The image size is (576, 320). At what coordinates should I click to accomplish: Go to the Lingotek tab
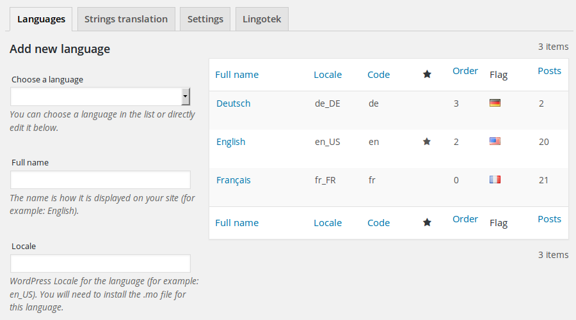pos(262,19)
